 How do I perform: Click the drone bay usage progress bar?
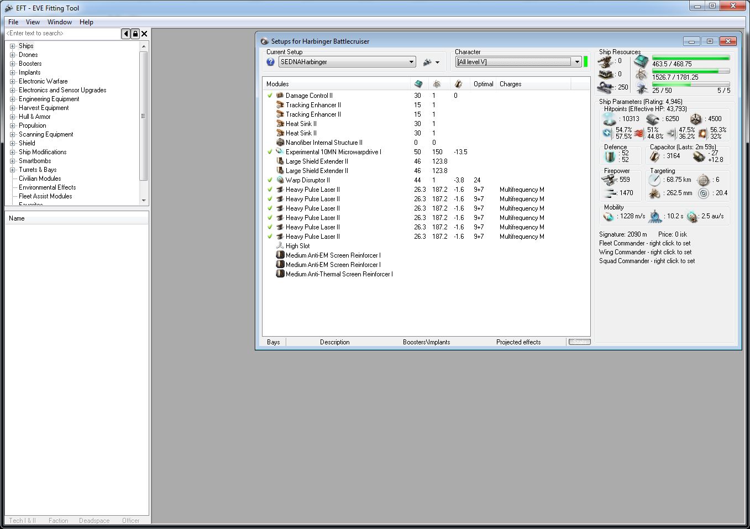(691, 85)
